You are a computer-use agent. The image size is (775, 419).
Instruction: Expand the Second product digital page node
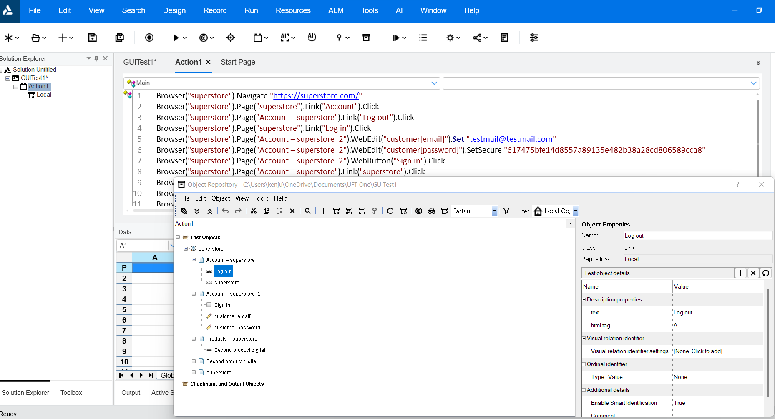pyautogui.click(x=194, y=361)
